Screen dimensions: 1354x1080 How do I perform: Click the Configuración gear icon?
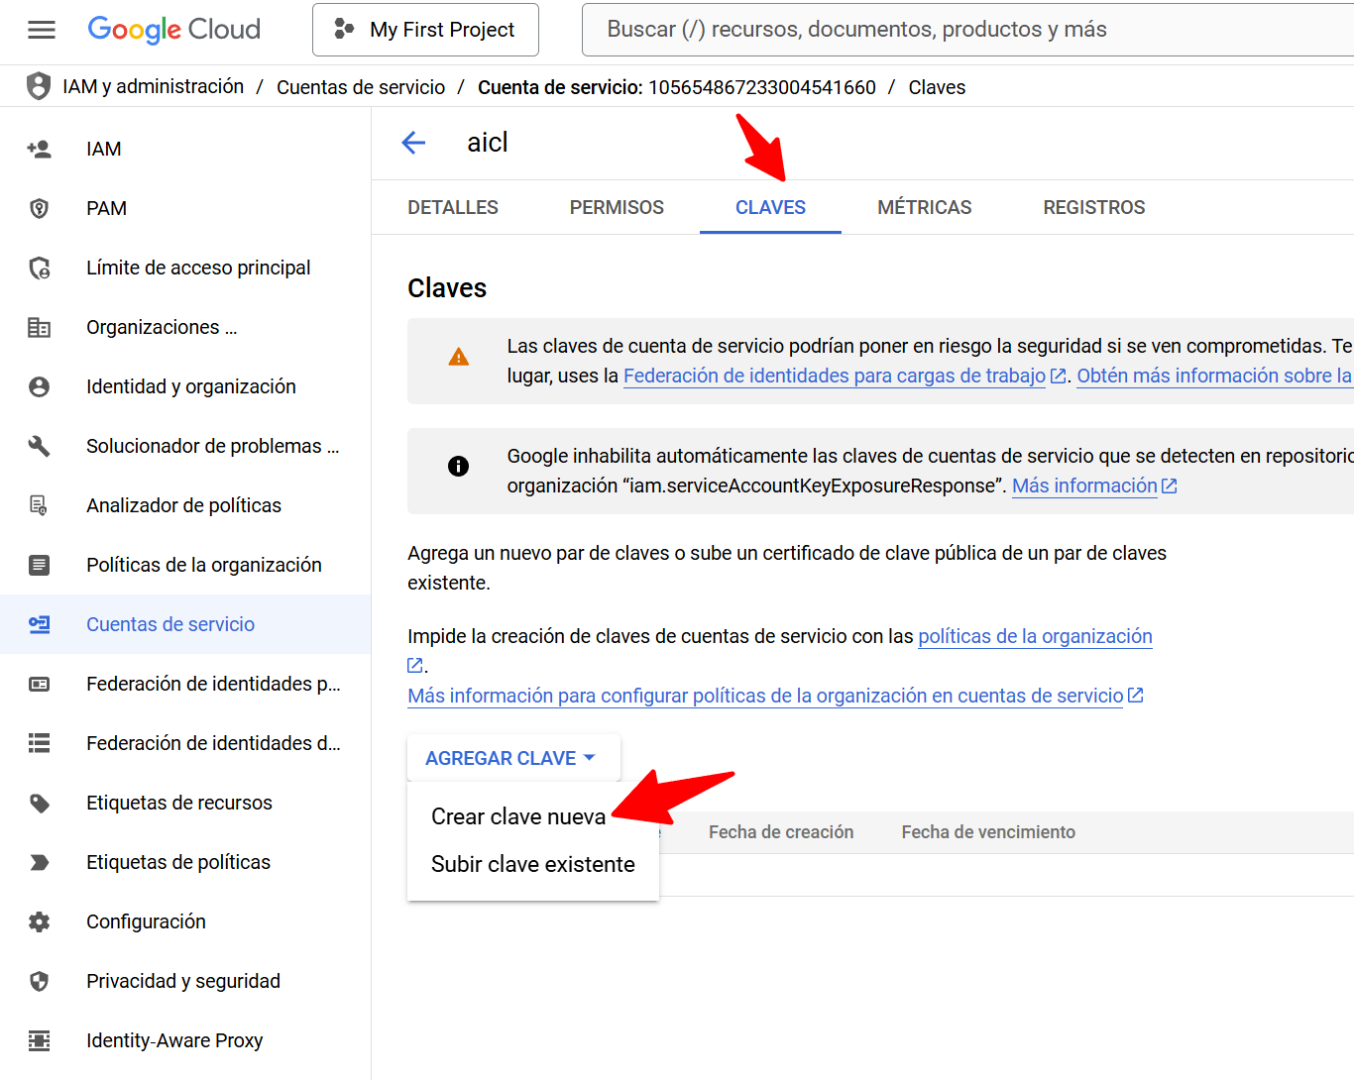tap(40, 921)
